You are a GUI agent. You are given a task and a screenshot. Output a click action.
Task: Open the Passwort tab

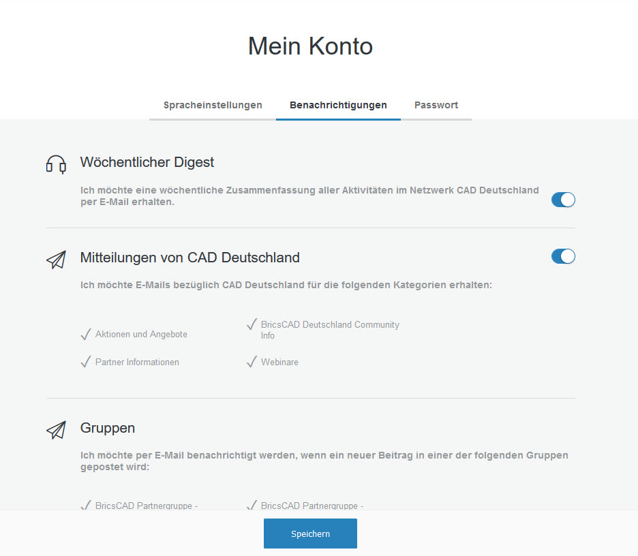tap(436, 105)
